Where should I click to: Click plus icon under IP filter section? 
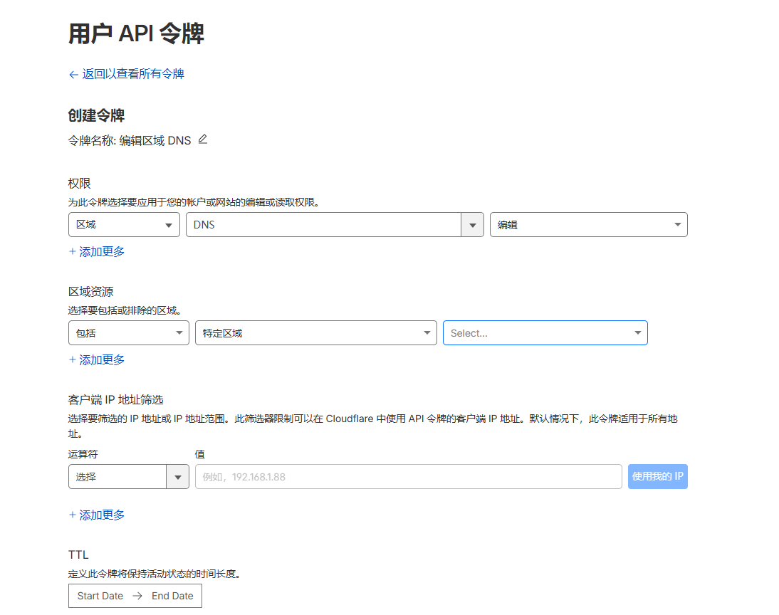[x=73, y=515]
